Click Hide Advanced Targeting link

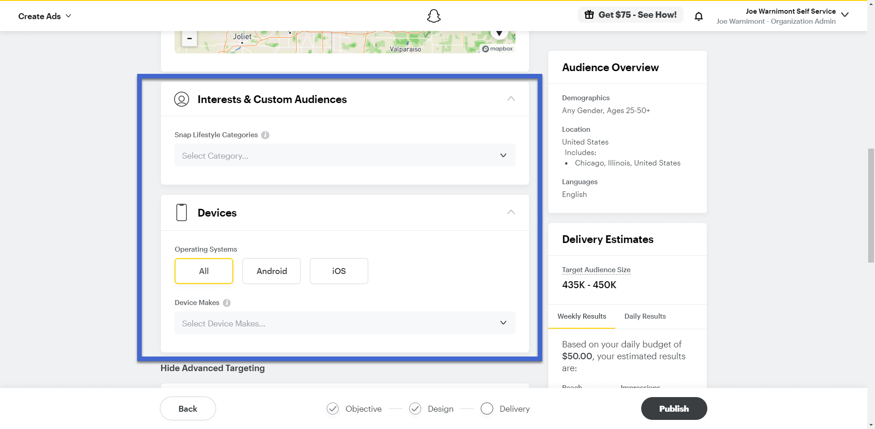pos(212,368)
